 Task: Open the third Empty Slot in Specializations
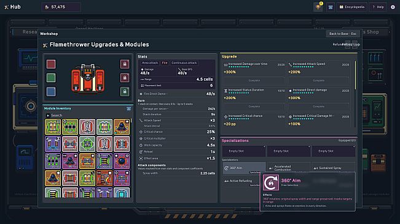334,151
